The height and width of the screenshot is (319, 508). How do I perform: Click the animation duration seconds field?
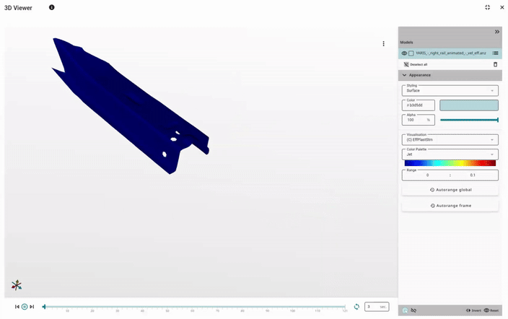[x=377, y=307]
